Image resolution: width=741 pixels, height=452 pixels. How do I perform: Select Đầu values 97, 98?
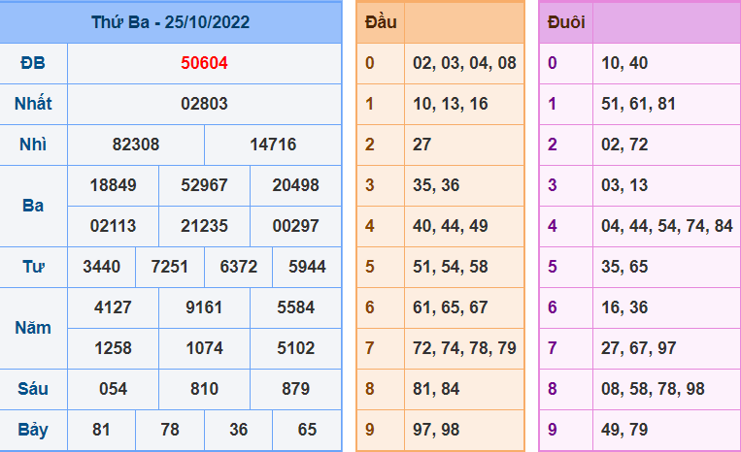tap(436, 430)
